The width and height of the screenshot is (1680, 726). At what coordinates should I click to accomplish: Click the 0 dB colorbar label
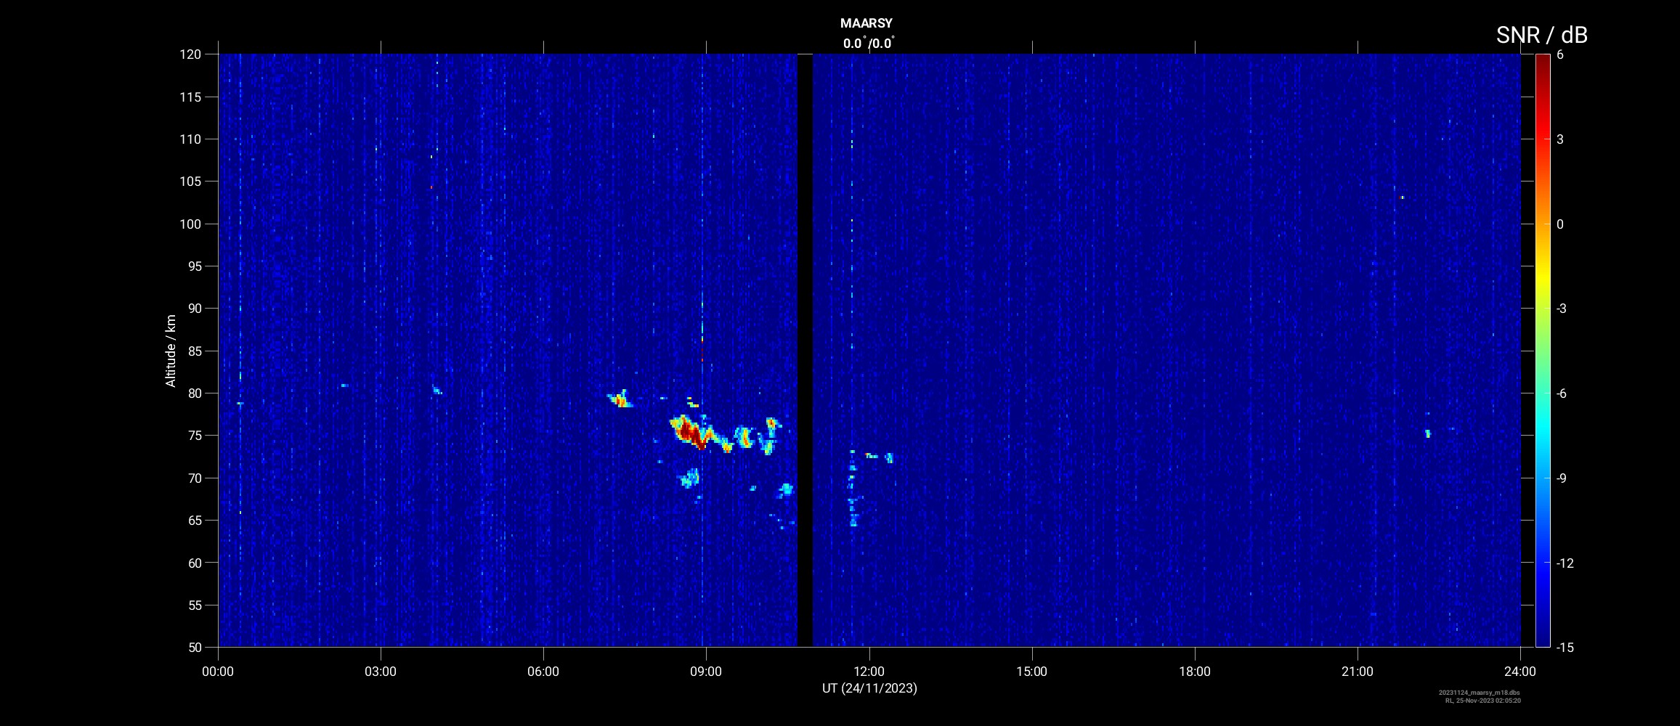pyautogui.click(x=1560, y=224)
